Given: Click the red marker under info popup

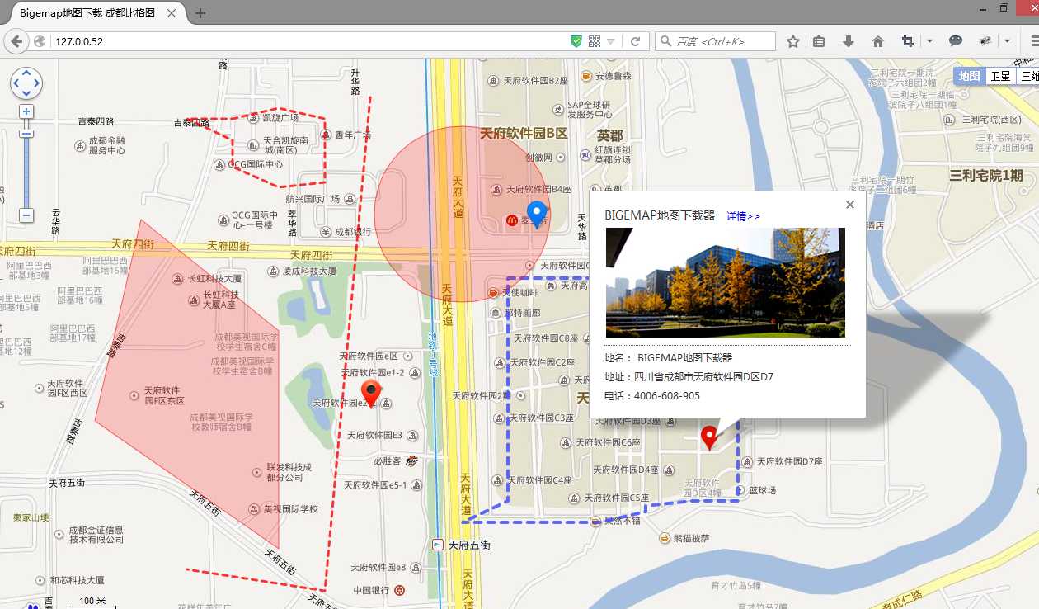Looking at the screenshot, I should [708, 437].
